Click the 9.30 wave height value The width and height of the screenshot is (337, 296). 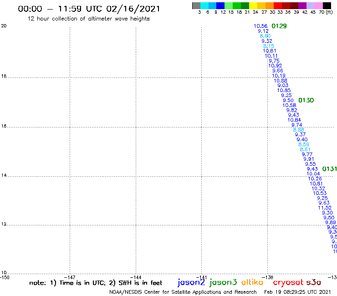click(x=327, y=213)
